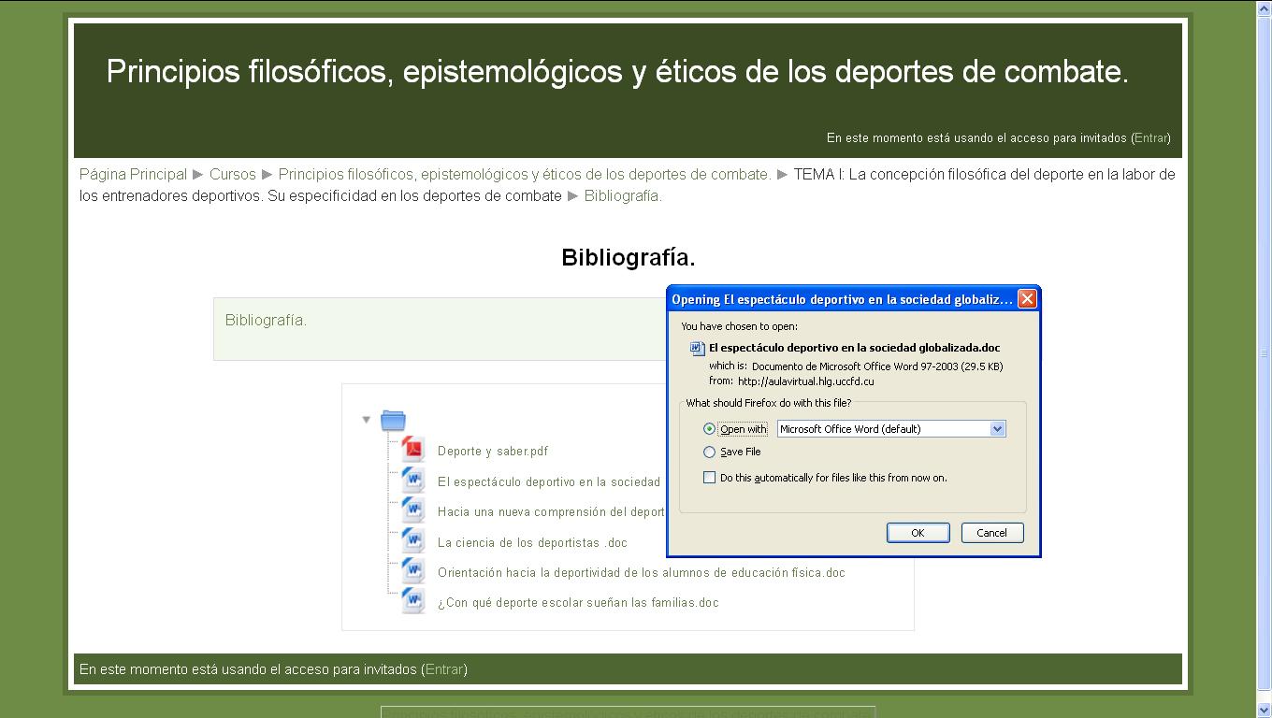Click the Word icon beside El espectáculo deportivo

pyautogui.click(x=413, y=480)
